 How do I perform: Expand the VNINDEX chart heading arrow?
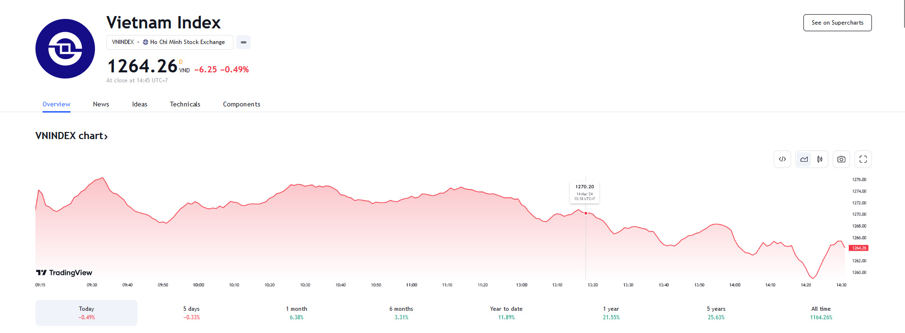point(106,137)
